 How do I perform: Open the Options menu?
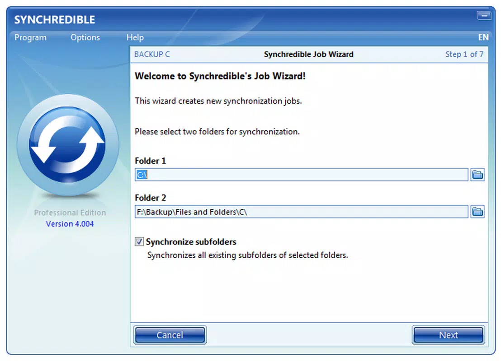(85, 37)
